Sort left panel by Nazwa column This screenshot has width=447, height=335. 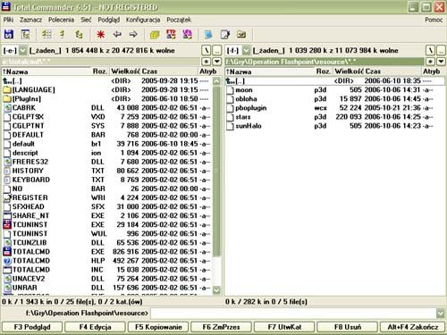(46, 71)
